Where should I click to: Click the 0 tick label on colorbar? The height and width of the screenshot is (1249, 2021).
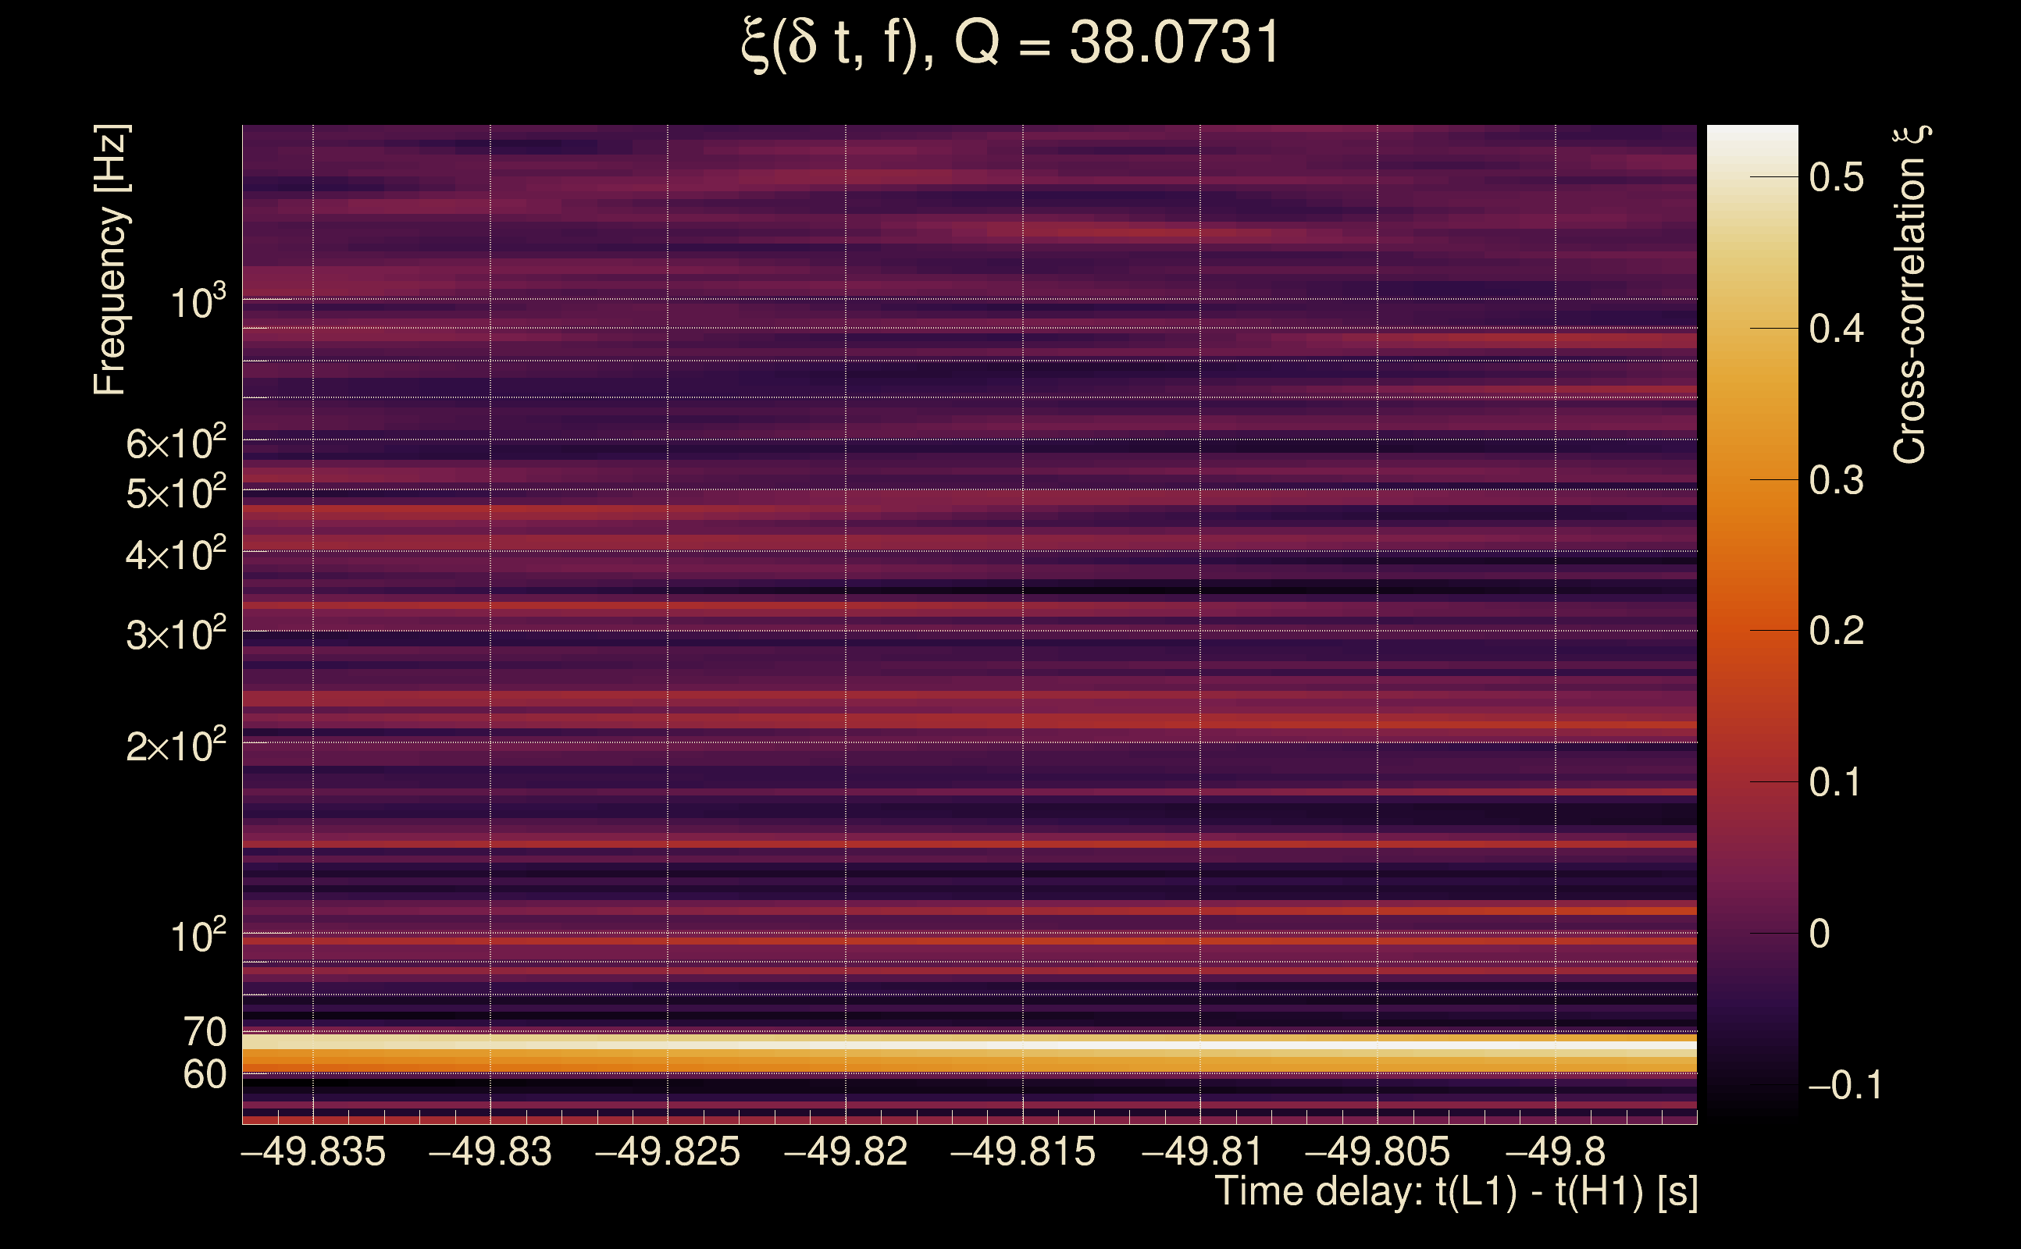[x=1820, y=934]
